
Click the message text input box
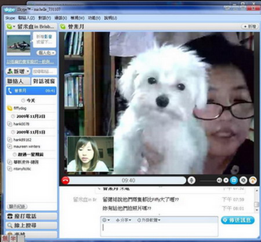pyautogui.click(x=159, y=229)
